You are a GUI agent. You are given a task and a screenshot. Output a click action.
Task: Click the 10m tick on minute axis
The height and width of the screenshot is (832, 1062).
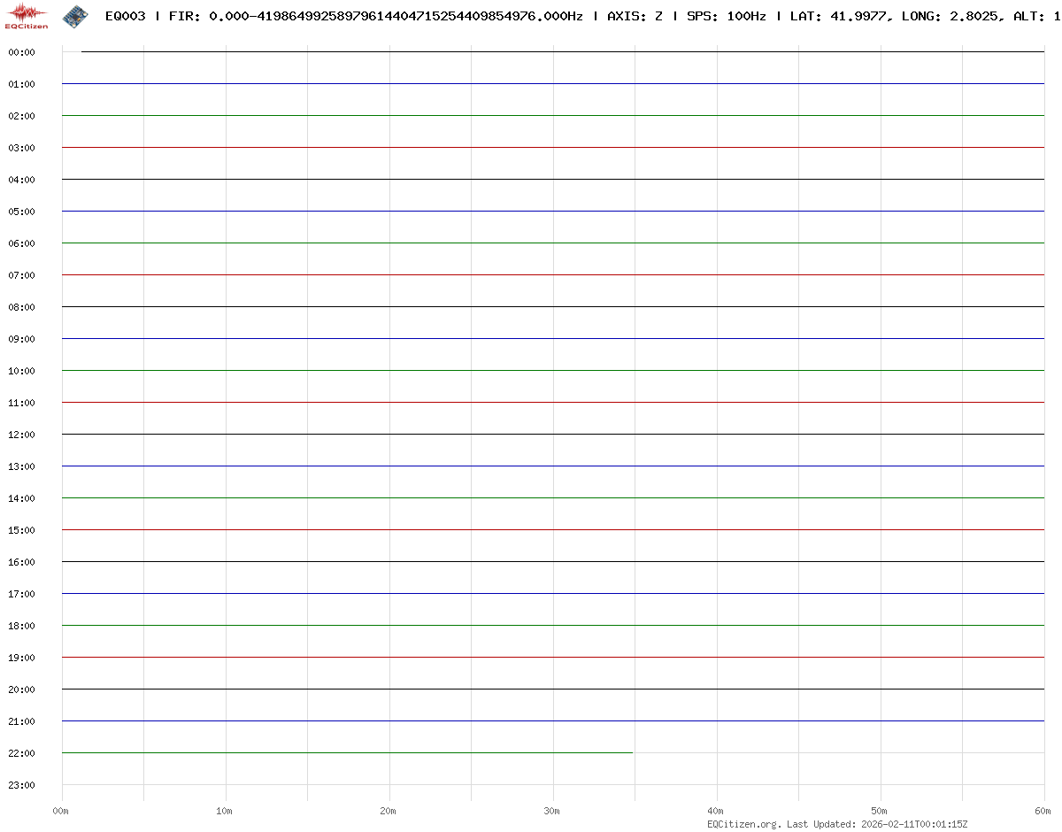pos(225,811)
